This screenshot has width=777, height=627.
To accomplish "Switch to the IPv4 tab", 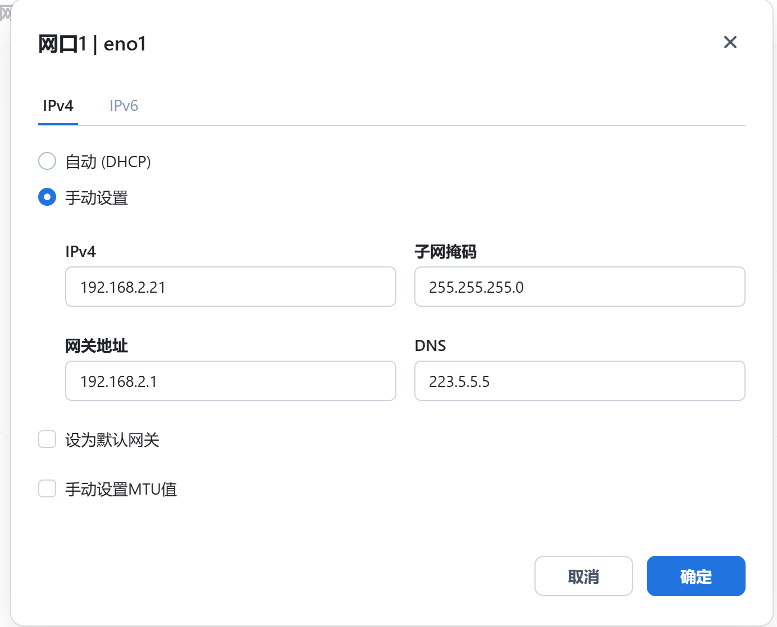I will click(x=58, y=106).
